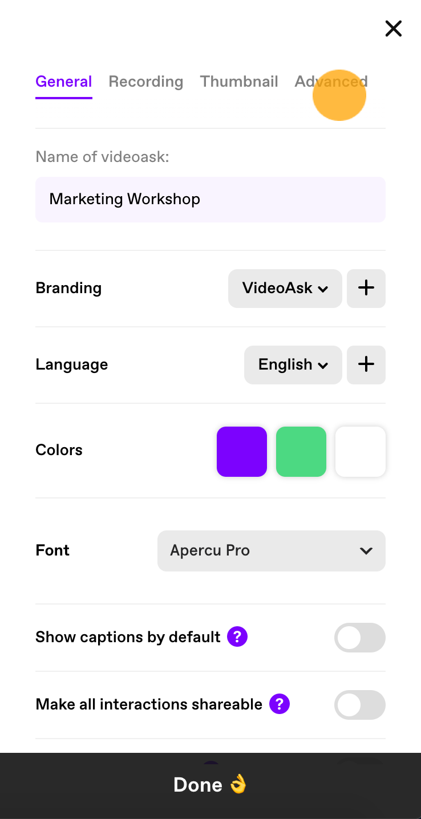Select the General tab
421x819 pixels.
click(64, 82)
